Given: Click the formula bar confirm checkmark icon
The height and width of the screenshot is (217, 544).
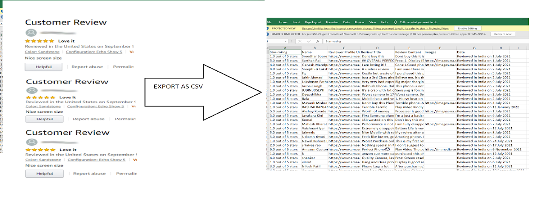Looking at the screenshot, I should (309, 42).
